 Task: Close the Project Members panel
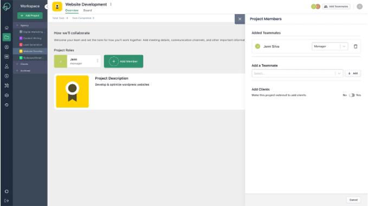click(240, 19)
